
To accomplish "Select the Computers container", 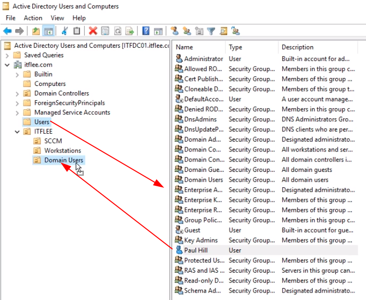I will click(50, 84).
